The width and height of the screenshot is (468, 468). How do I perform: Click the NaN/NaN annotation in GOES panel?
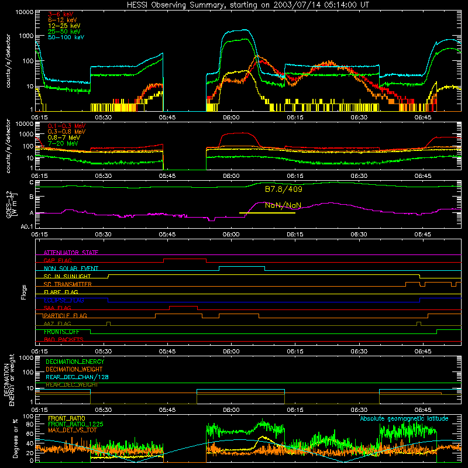click(283, 205)
